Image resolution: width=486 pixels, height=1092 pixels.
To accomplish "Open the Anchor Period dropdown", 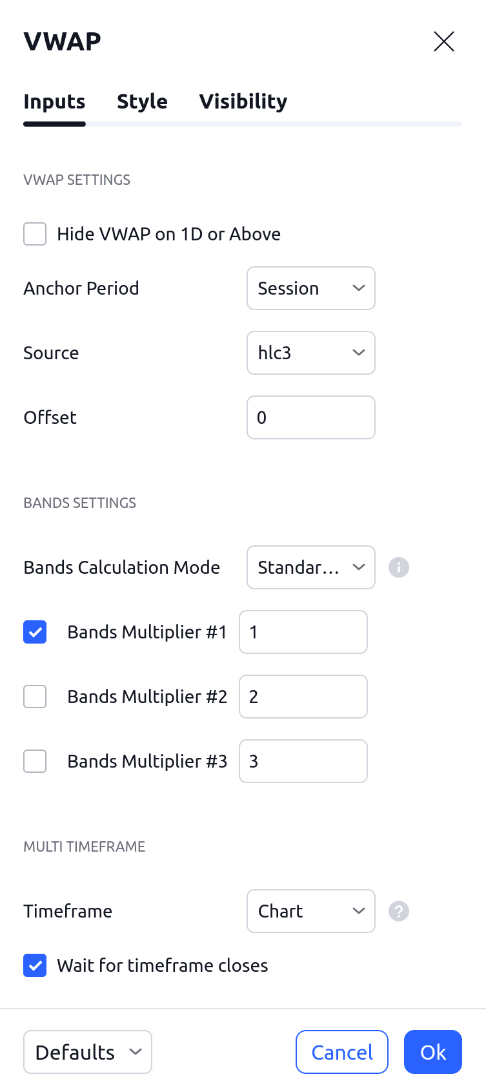I will [310, 288].
